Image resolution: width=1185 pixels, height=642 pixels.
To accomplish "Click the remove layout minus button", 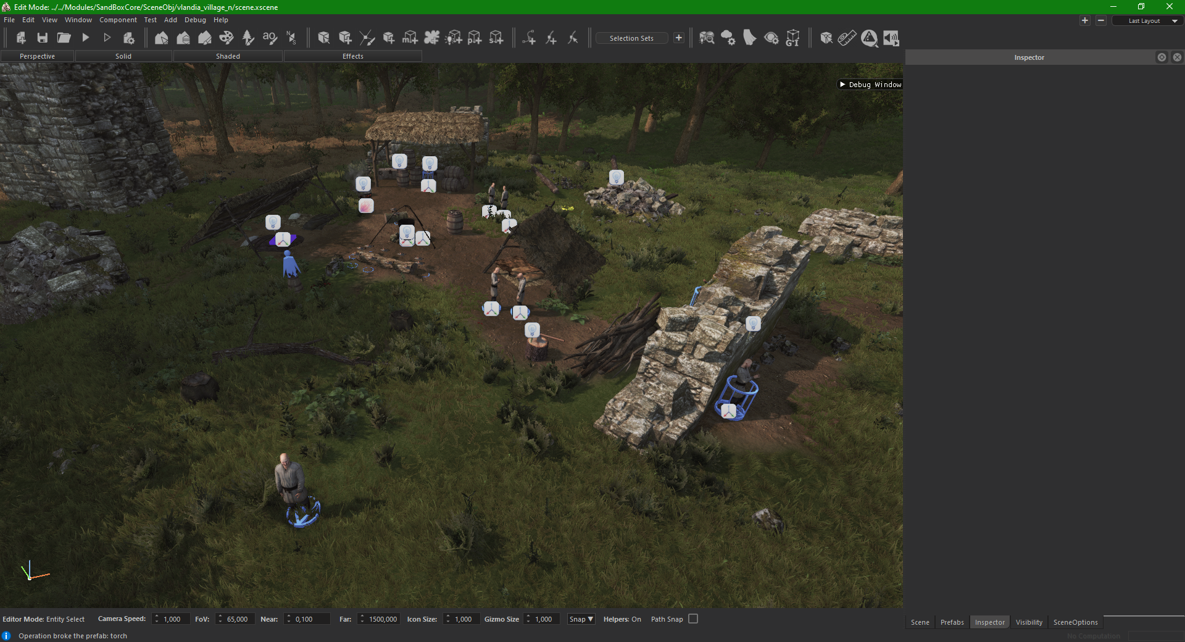I will tap(1100, 20).
